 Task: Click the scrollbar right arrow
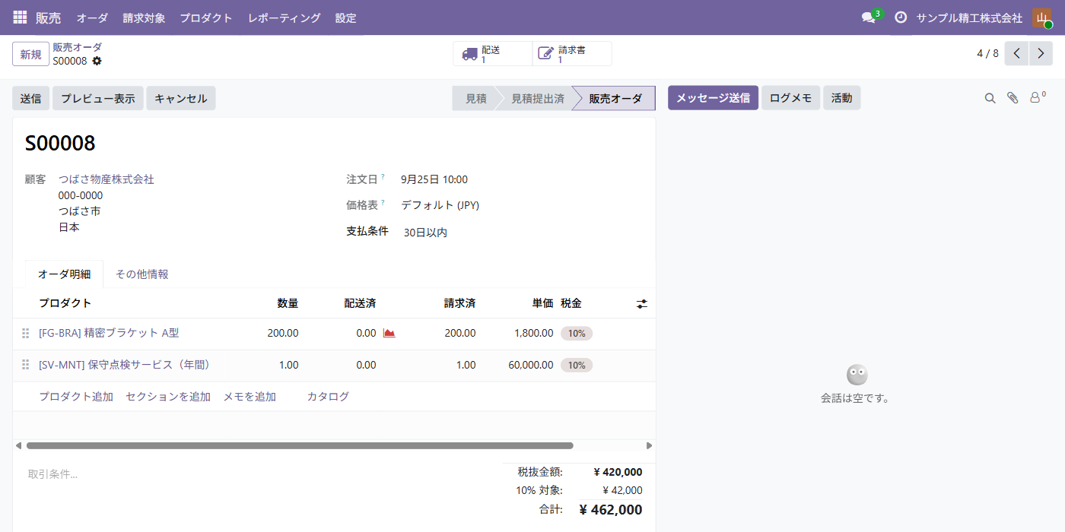tap(649, 445)
